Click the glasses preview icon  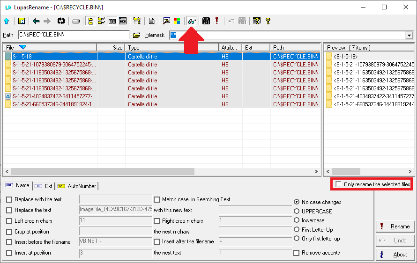191,21
